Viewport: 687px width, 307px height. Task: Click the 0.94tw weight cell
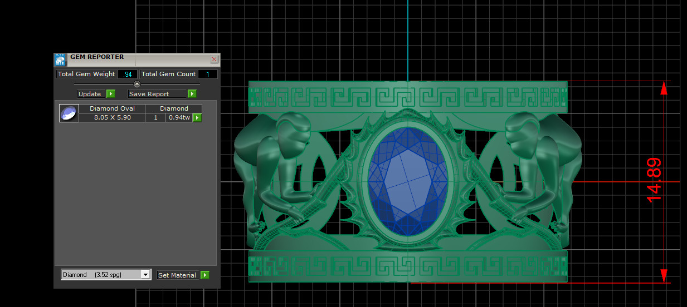point(179,117)
